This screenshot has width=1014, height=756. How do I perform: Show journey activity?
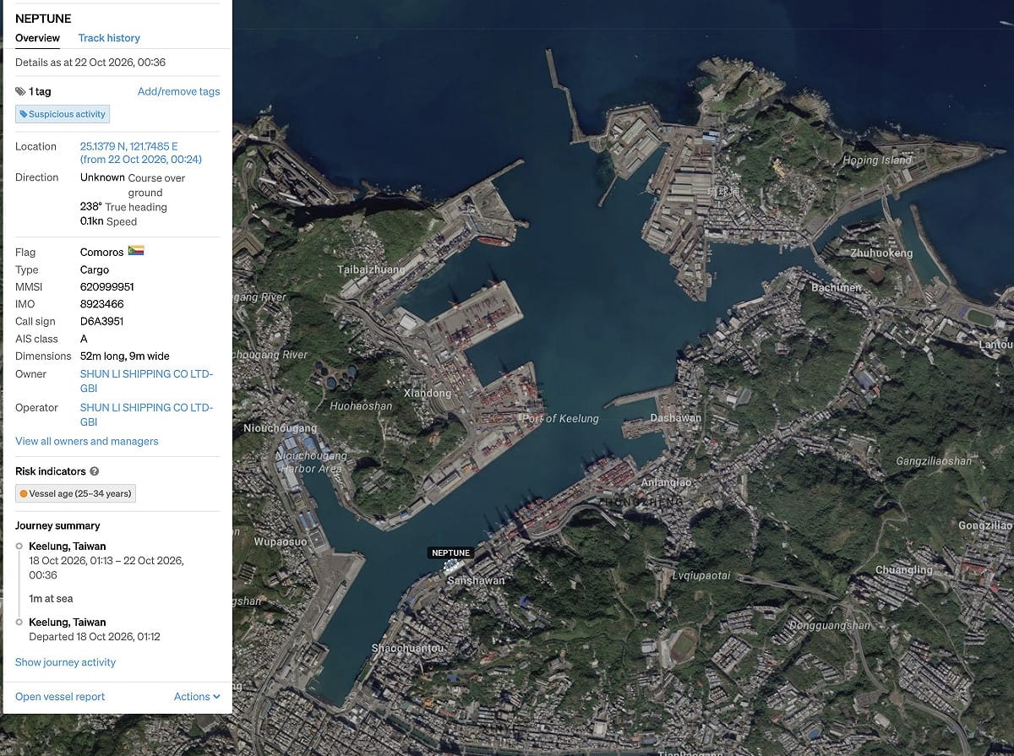pyautogui.click(x=65, y=662)
